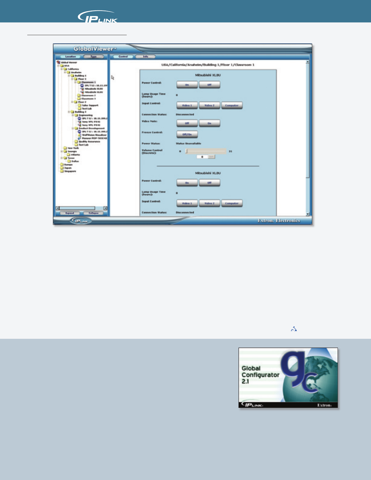Select Computer input in second Mitsubishi section
Viewport: 371px width, 480px height.
pyautogui.click(x=232, y=203)
